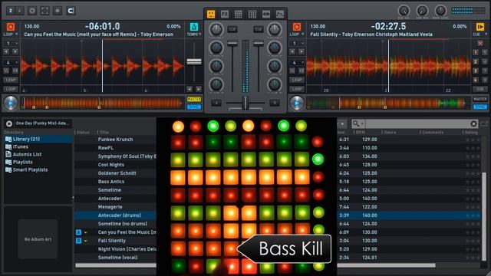Trigger hot cue 2 on deck B

(476, 62)
